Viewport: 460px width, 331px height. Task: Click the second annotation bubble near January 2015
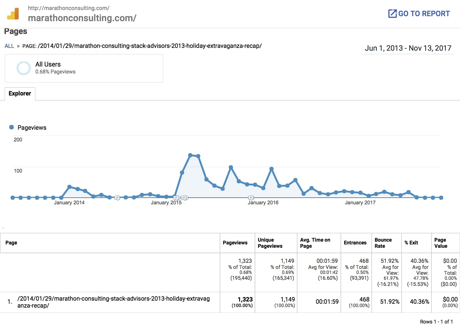184,198
